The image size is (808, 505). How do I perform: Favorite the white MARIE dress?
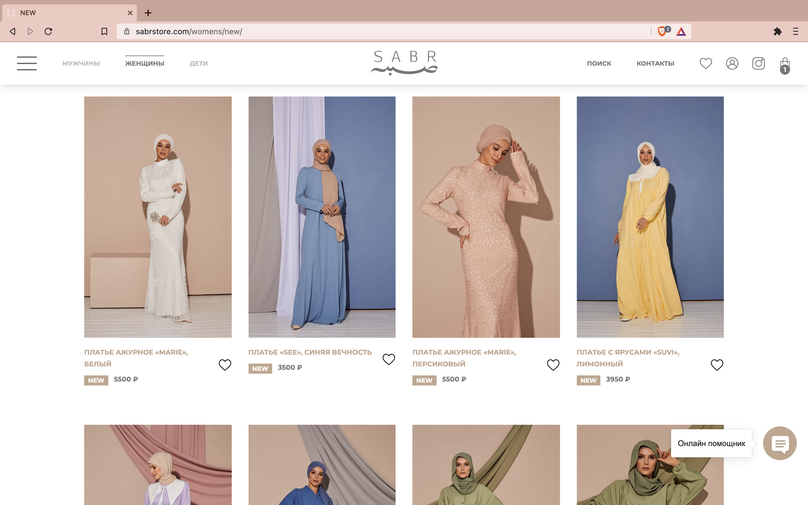(225, 365)
